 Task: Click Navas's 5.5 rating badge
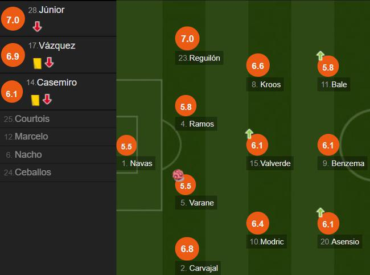126,146
